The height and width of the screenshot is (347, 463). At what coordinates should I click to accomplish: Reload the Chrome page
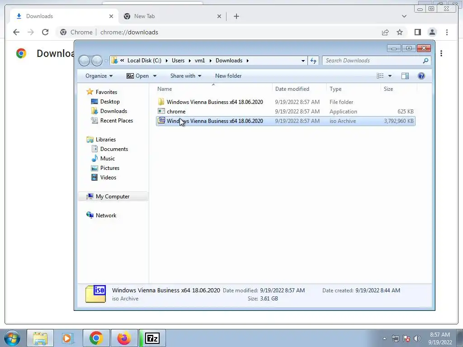click(45, 32)
